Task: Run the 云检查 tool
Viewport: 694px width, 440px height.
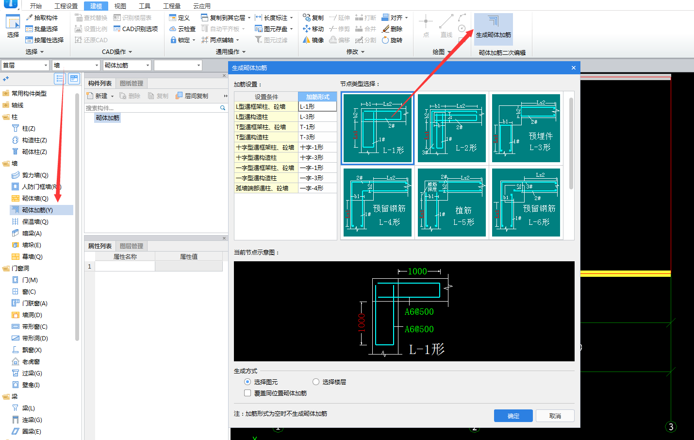Action: pos(182,29)
